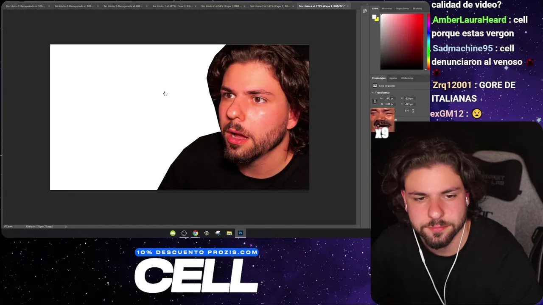
Task: Open the Sin título-3 al 141% tab
Action: click(x=270, y=6)
